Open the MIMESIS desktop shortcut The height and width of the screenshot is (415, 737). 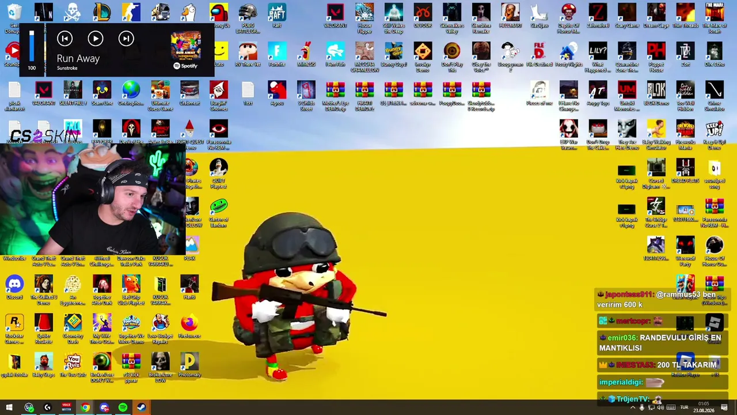pos(306,54)
